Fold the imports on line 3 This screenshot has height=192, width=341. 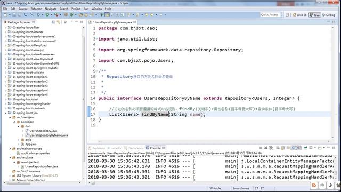(97, 39)
